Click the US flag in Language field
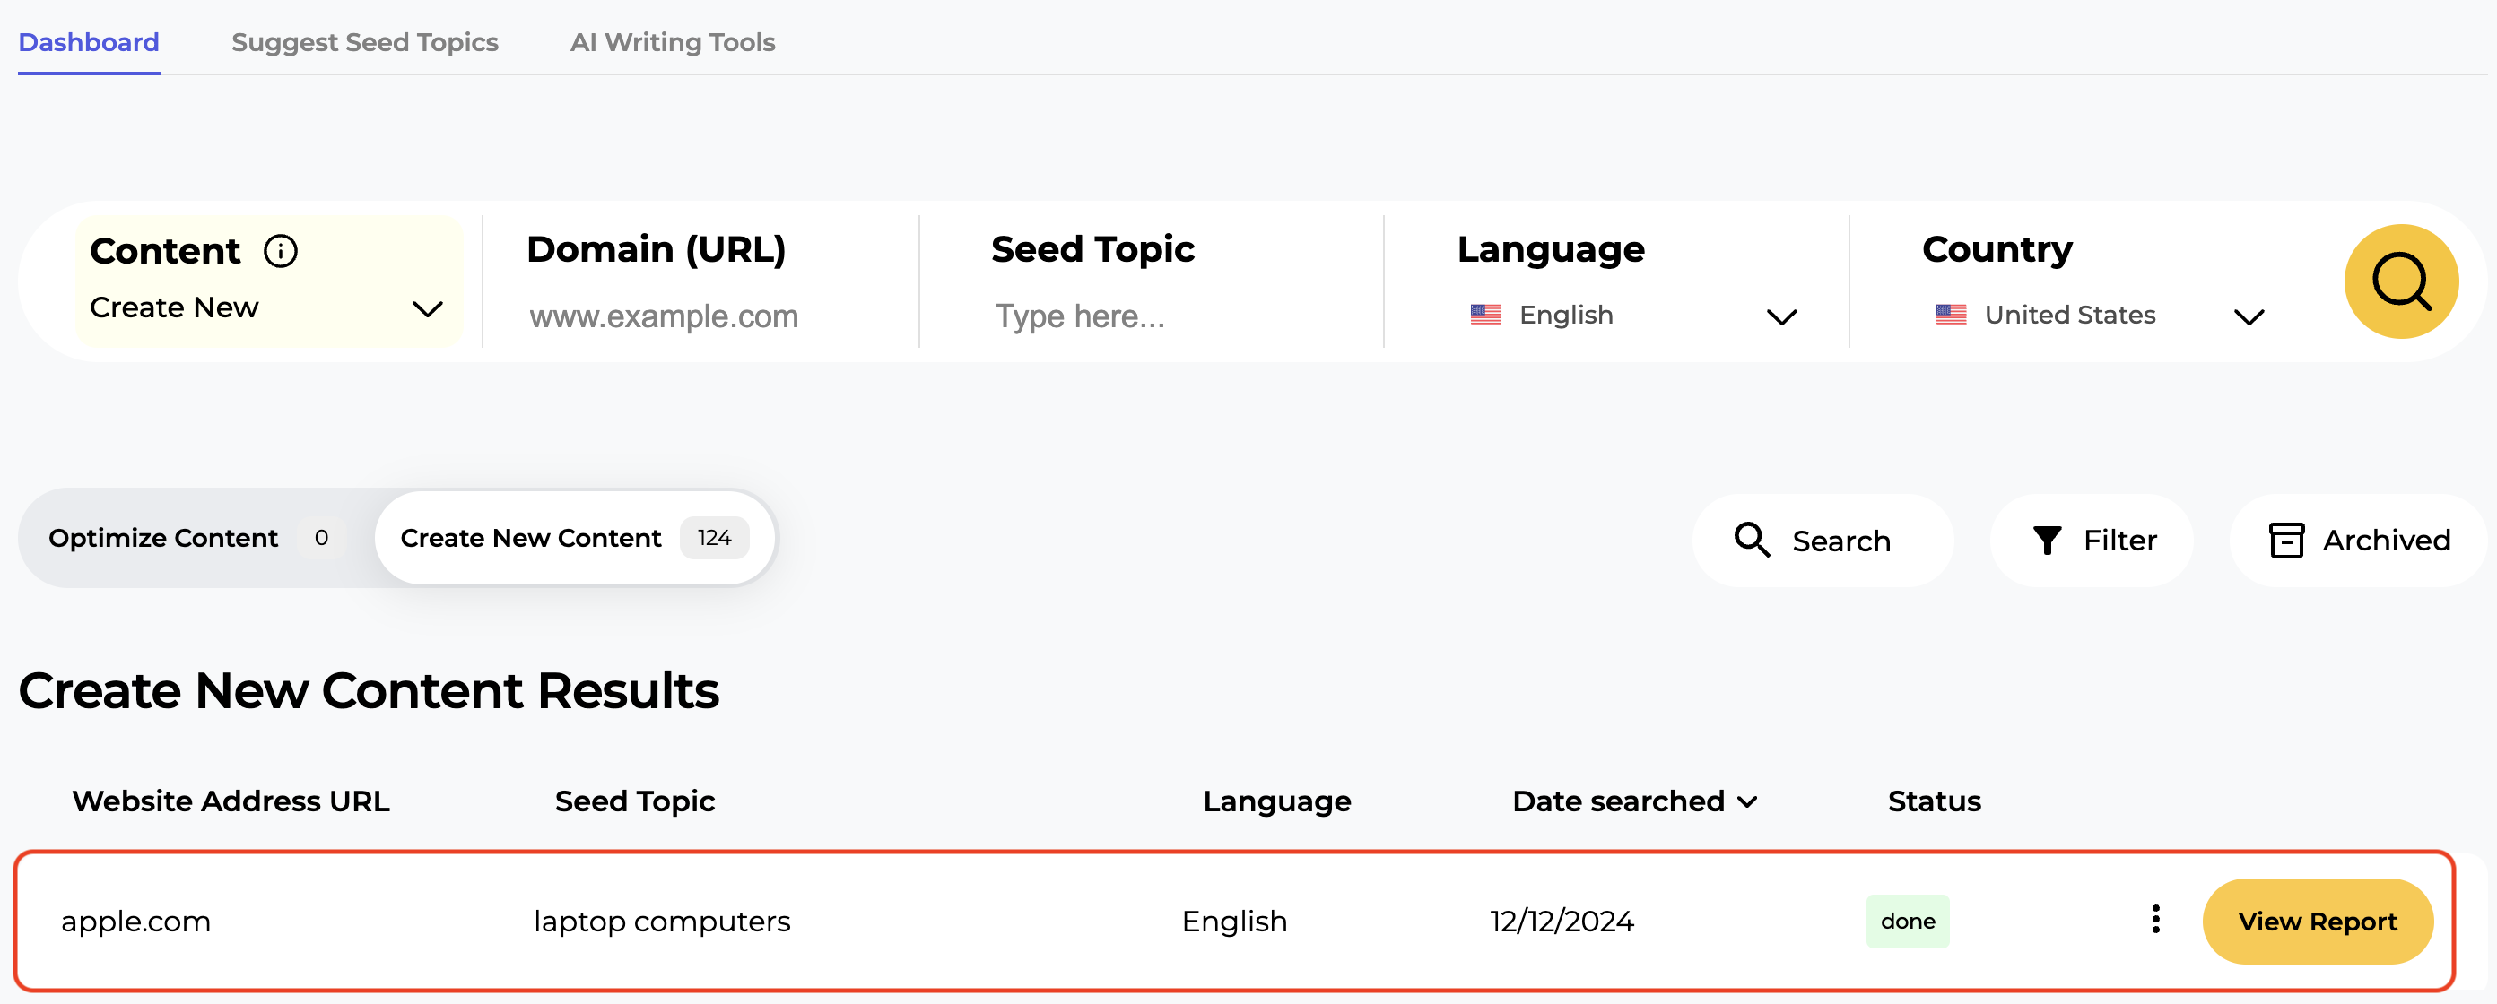The image size is (2497, 1004). click(x=1485, y=315)
